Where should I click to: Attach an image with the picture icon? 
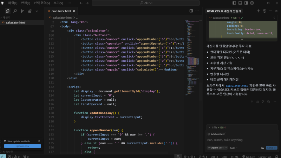[x=262, y=148]
